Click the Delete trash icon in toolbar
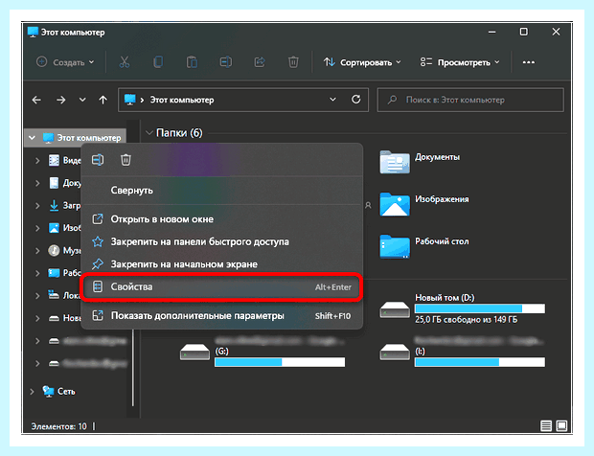The width and height of the screenshot is (594, 456). (x=293, y=62)
